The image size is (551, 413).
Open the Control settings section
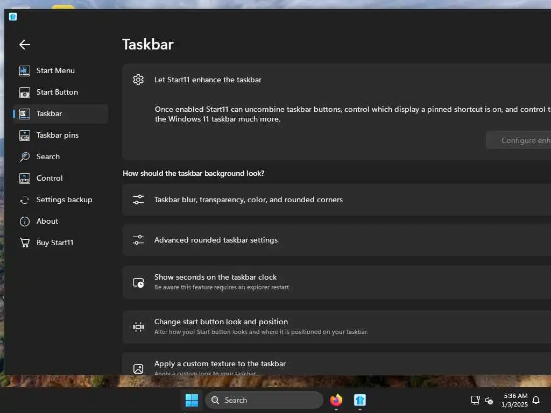click(60, 178)
